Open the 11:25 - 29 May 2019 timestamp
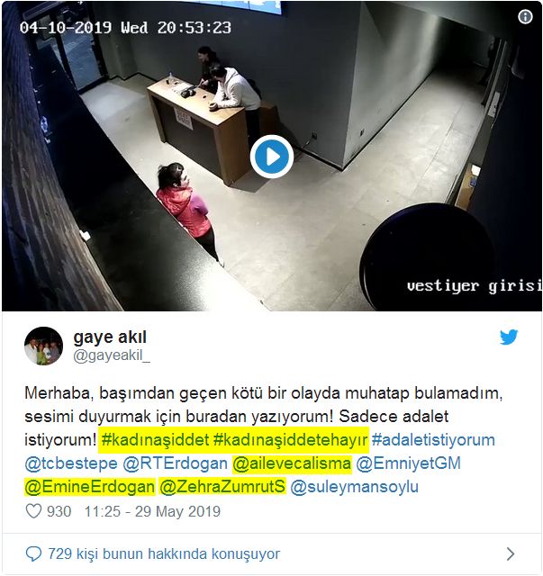The height and width of the screenshot is (576, 543). [x=152, y=511]
